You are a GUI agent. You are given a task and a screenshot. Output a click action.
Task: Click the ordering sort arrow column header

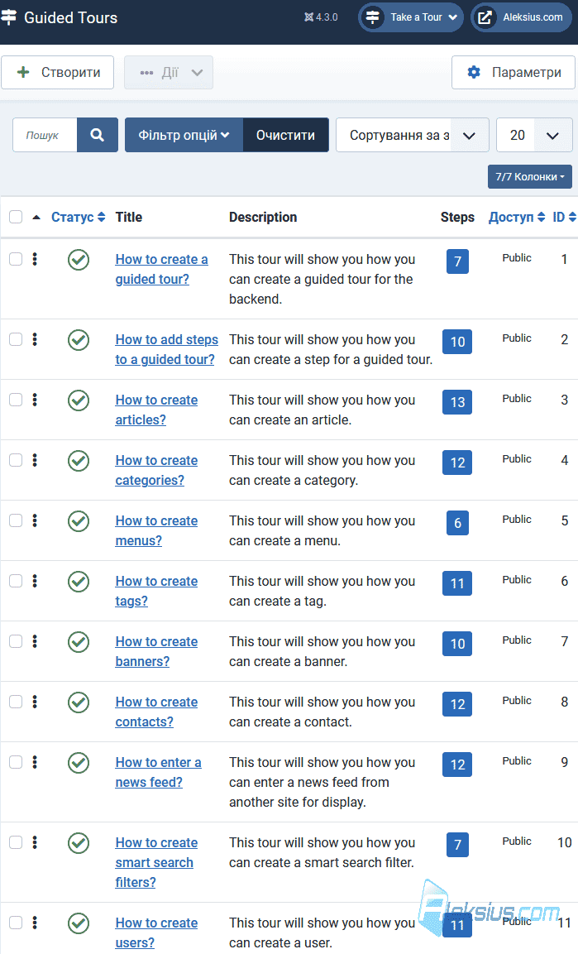36,218
